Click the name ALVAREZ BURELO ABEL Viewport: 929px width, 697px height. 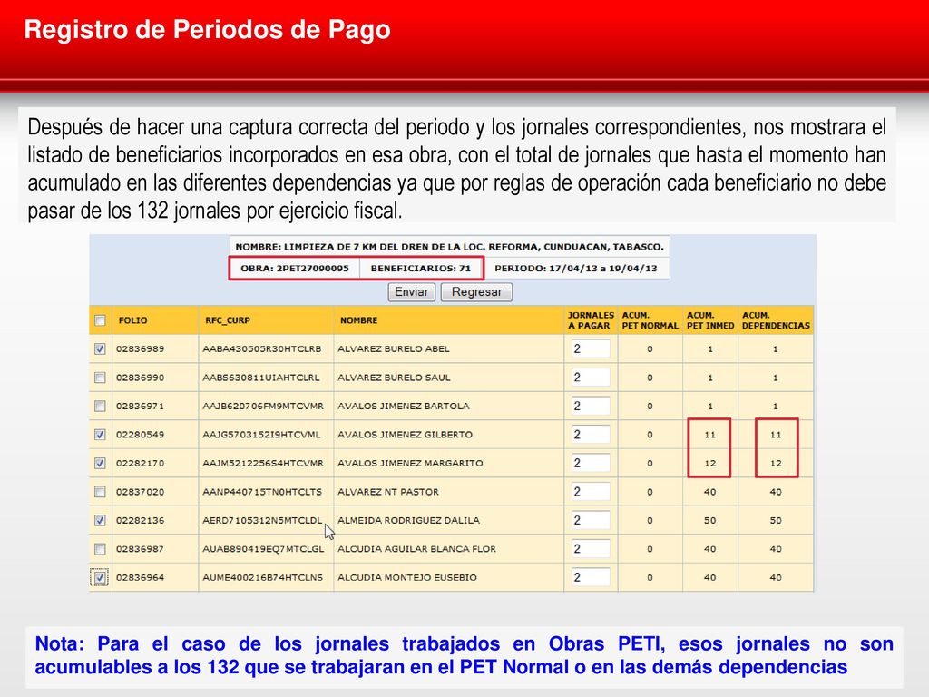coord(394,349)
